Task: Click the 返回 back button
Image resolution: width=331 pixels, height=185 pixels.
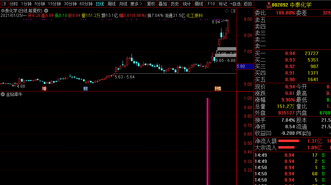Action: 247,4
